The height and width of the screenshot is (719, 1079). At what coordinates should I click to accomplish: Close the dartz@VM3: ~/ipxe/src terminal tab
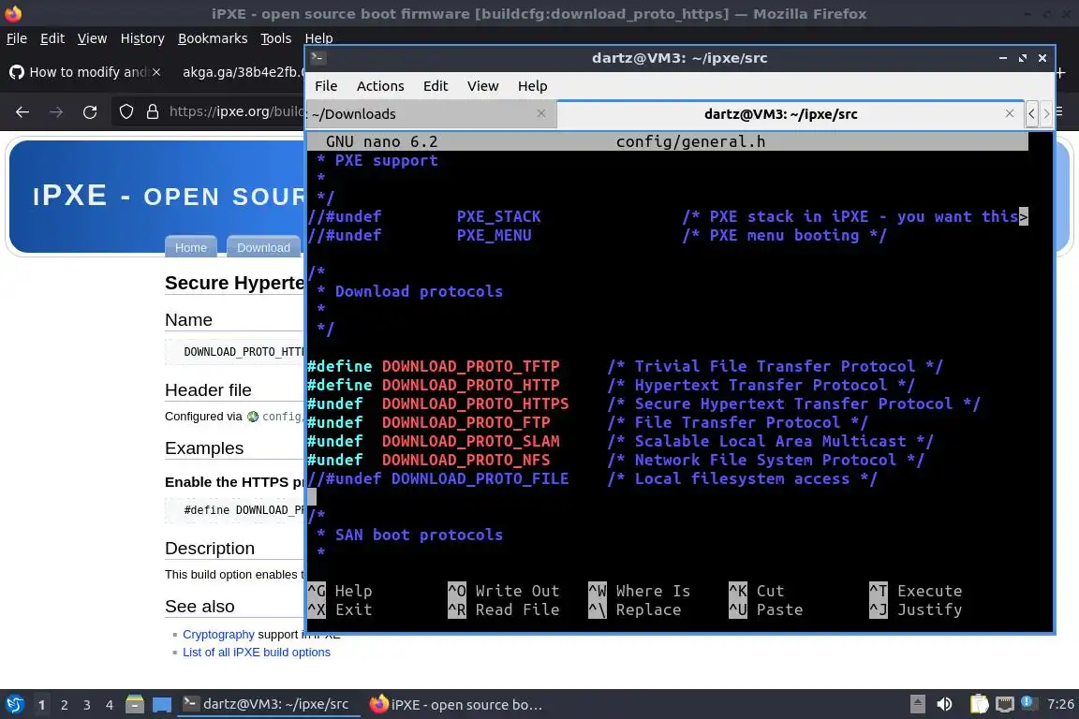(1009, 113)
